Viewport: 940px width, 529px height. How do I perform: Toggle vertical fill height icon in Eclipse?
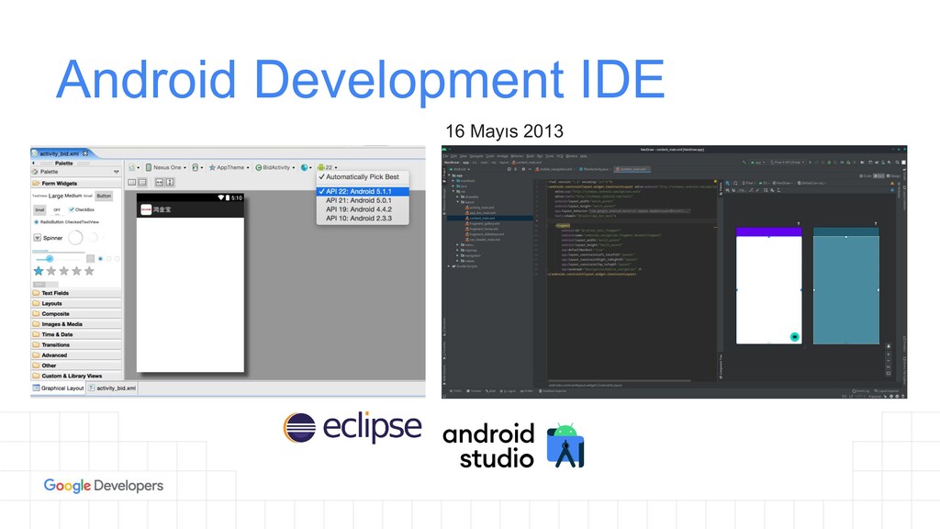click(170, 183)
